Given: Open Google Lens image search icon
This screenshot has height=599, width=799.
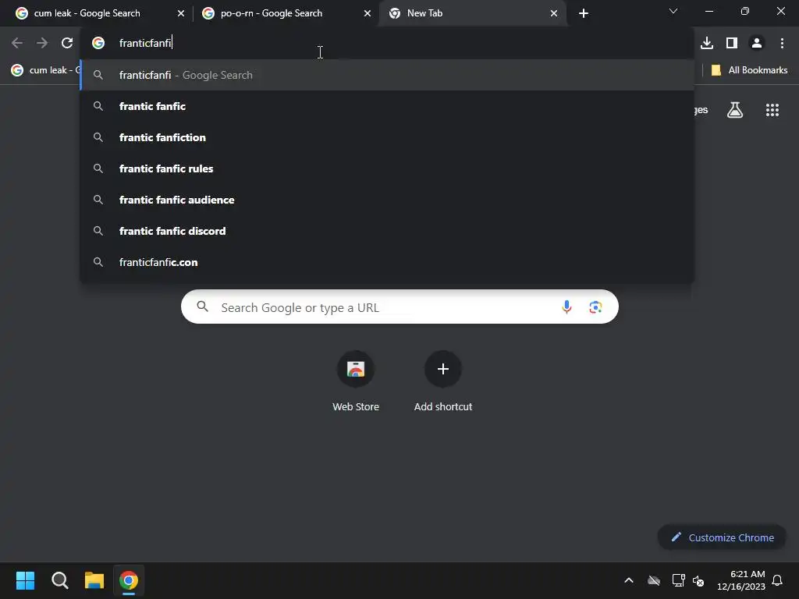Looking at the screenshot, I should tap(595, 307).
